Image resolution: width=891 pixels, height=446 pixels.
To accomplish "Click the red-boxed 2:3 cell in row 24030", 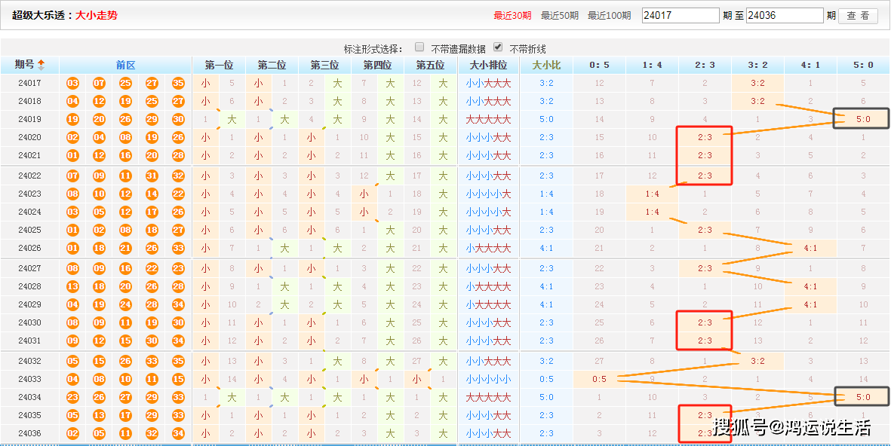I will pyautogui.click(x=704, y=323).
